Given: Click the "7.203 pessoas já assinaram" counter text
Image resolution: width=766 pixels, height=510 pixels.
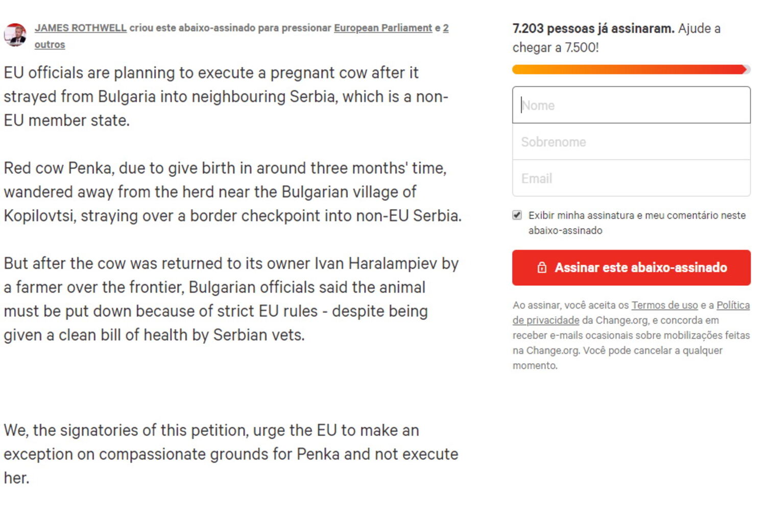Looking at the screenshot, I should point(593,29).
